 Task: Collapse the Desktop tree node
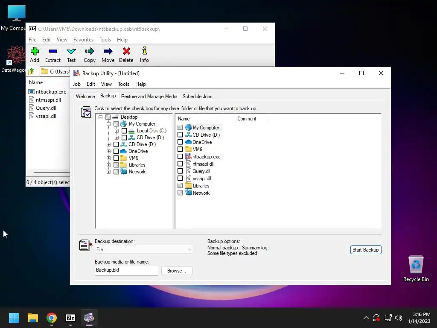[100, 117]
